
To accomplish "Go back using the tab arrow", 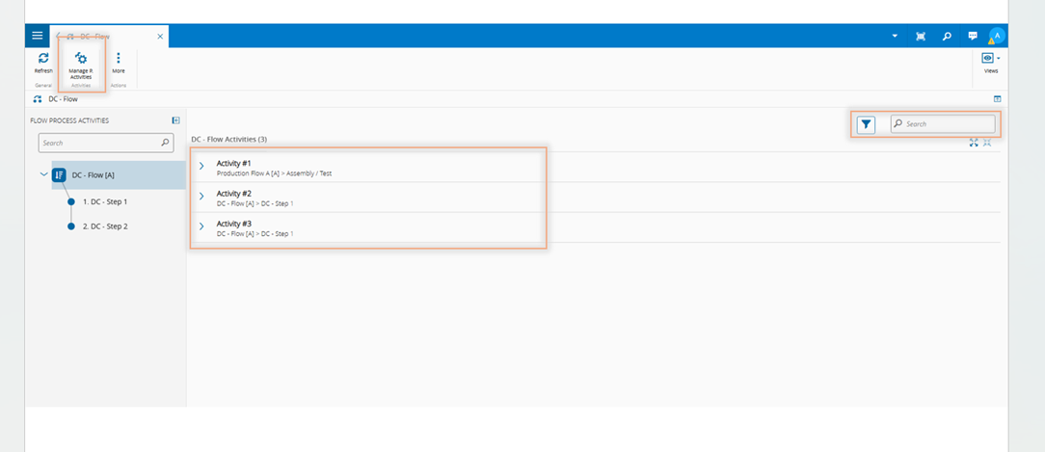I will tap(59, 37).
